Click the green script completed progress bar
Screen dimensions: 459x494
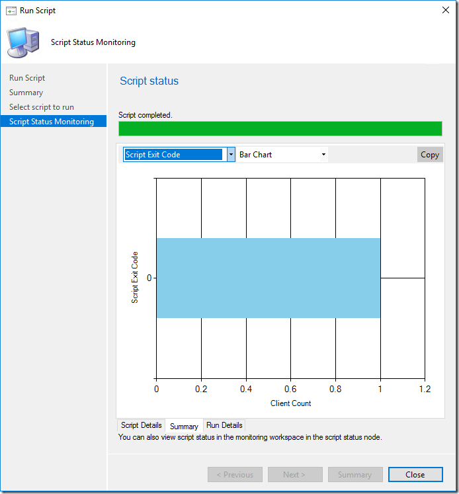click(x=280, y=128)
